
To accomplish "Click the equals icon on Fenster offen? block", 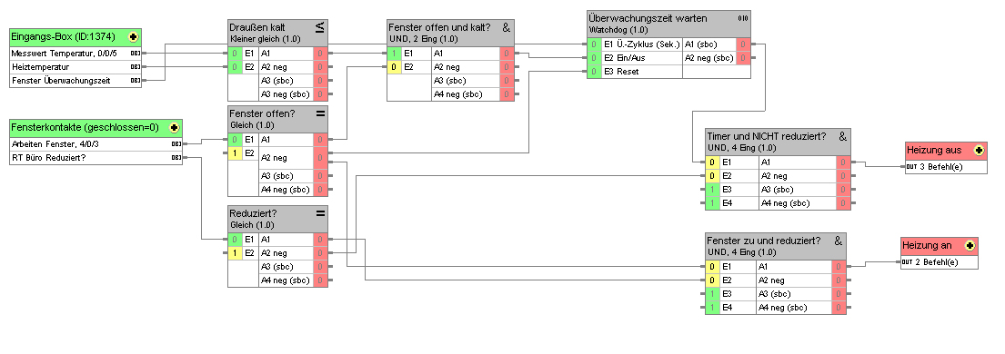I will 320,113.
